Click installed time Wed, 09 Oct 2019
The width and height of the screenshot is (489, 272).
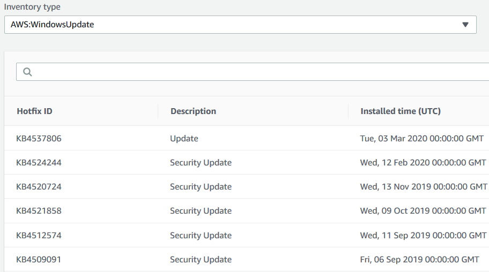coord(423,211)
